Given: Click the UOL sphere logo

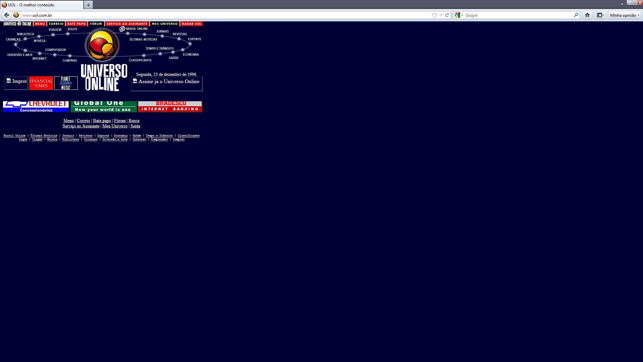Looking at the screenshot, I should (102, 45).
